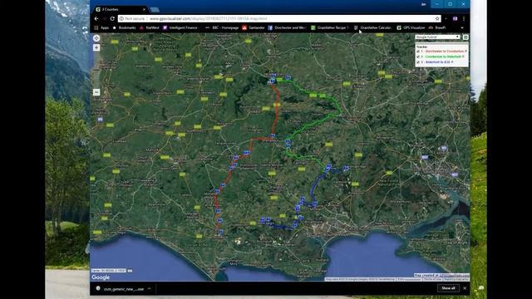The height and width of the screenshot is (299, 532).
Task: Click the Not secure site info indicator
Action: tap(132, 18)
